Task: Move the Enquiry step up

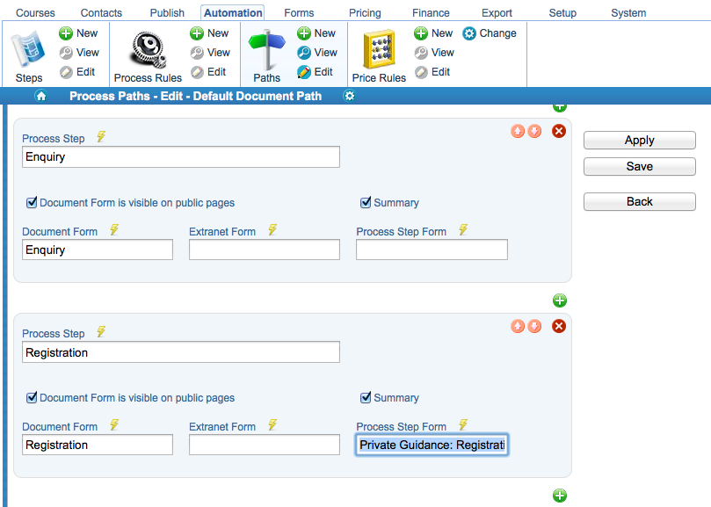Action: point(518,131)
